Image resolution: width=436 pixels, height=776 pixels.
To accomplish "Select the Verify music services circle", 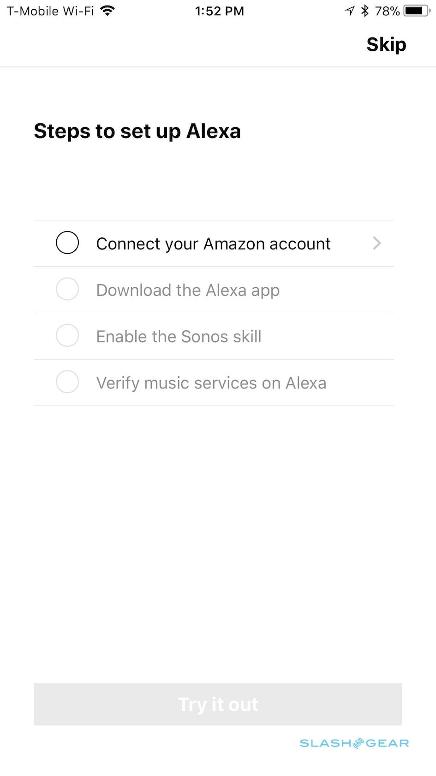I will coord(67,382).
